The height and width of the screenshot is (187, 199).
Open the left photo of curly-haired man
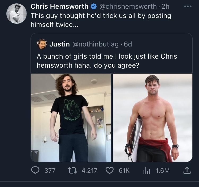click(x=71, y=118)
